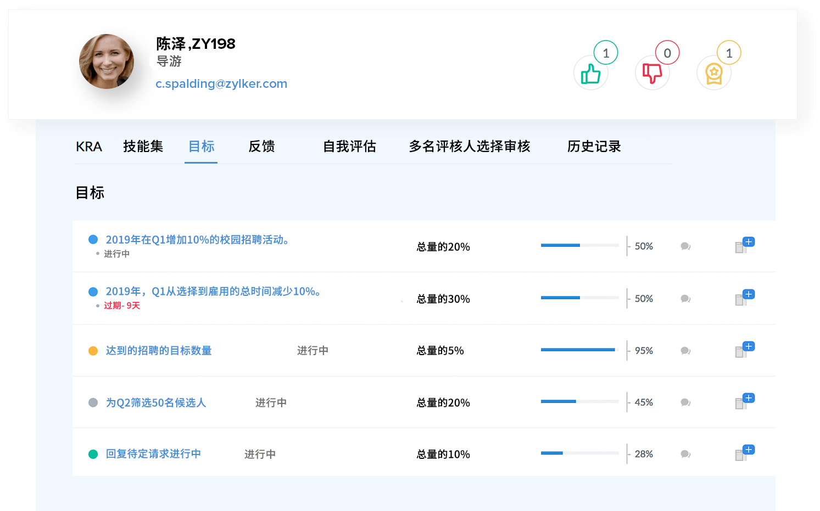Open comments for 2019年在Q1增加10%的校园招聘活动 goal
Viewport: 820px width, 511px height.
point(685,246)
